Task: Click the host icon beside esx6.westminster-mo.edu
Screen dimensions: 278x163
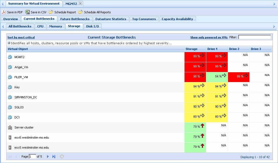Action: click(10, 137)
